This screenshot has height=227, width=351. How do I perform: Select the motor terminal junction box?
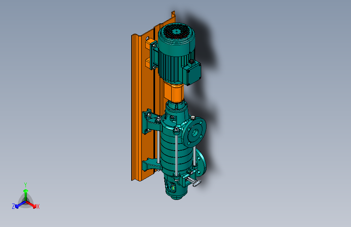point(191,72)
